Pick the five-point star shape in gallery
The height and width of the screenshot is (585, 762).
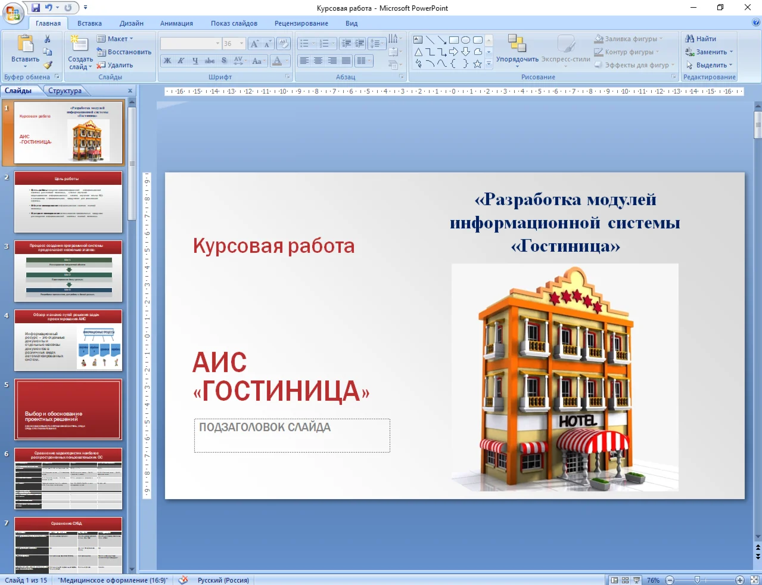click(477, 64)
